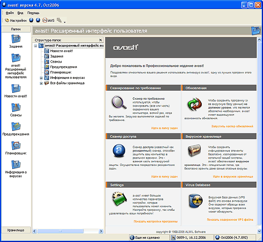Click the Обновления section header
The width and height of the screenshot is (263, 242).
(x=219, y=88)
